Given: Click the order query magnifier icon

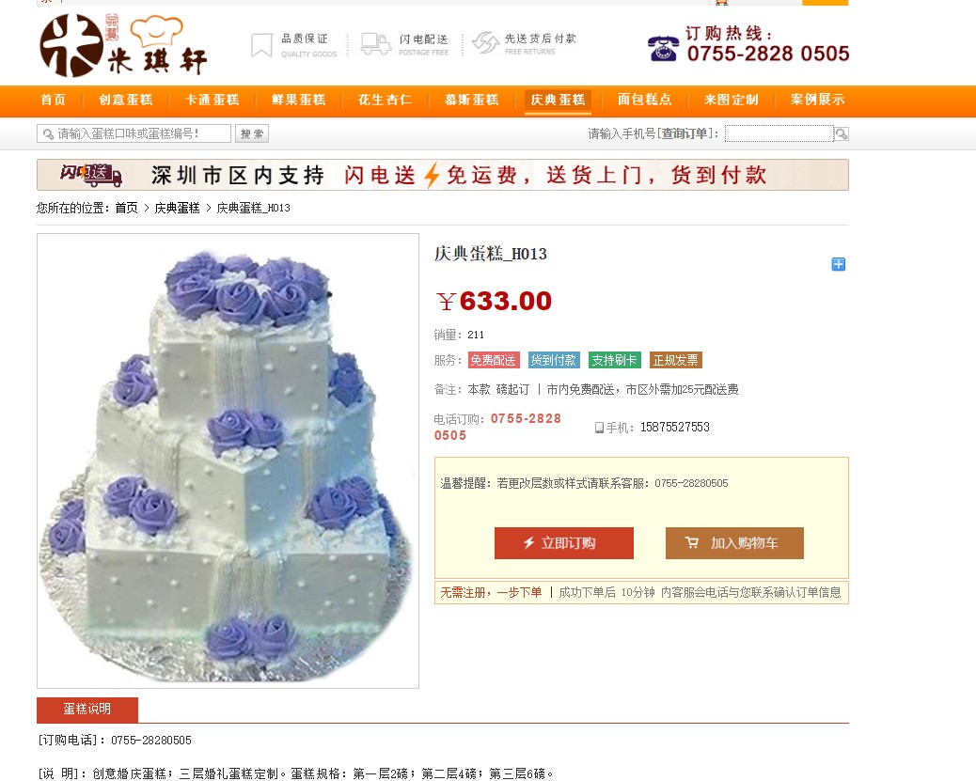Looking at the screenshot, I should click(841, 133).
